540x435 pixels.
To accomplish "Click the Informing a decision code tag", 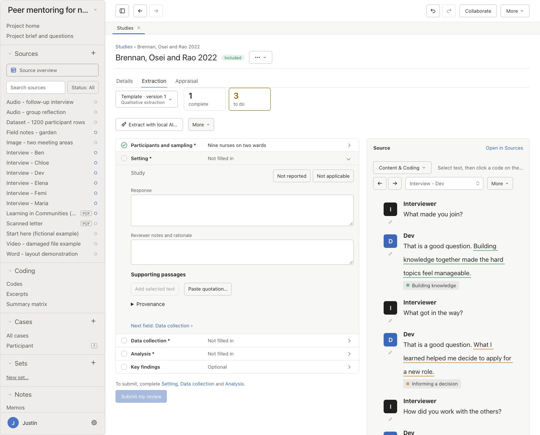I will tap(432, 384).
